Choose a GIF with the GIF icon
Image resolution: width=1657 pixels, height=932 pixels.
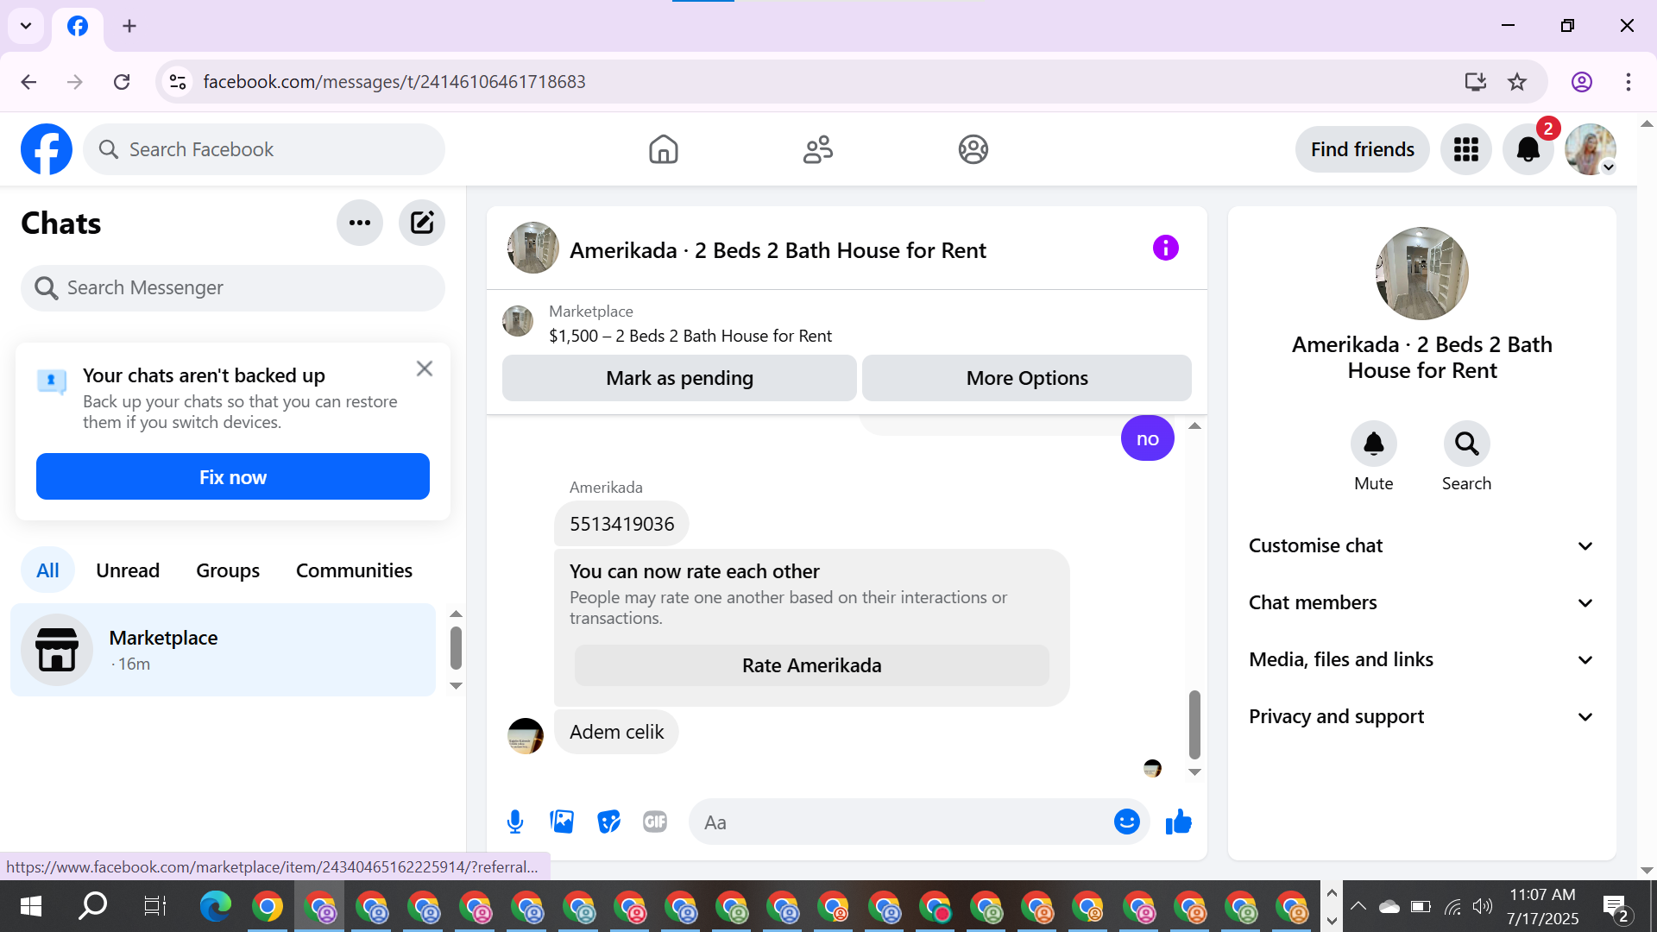655,822
